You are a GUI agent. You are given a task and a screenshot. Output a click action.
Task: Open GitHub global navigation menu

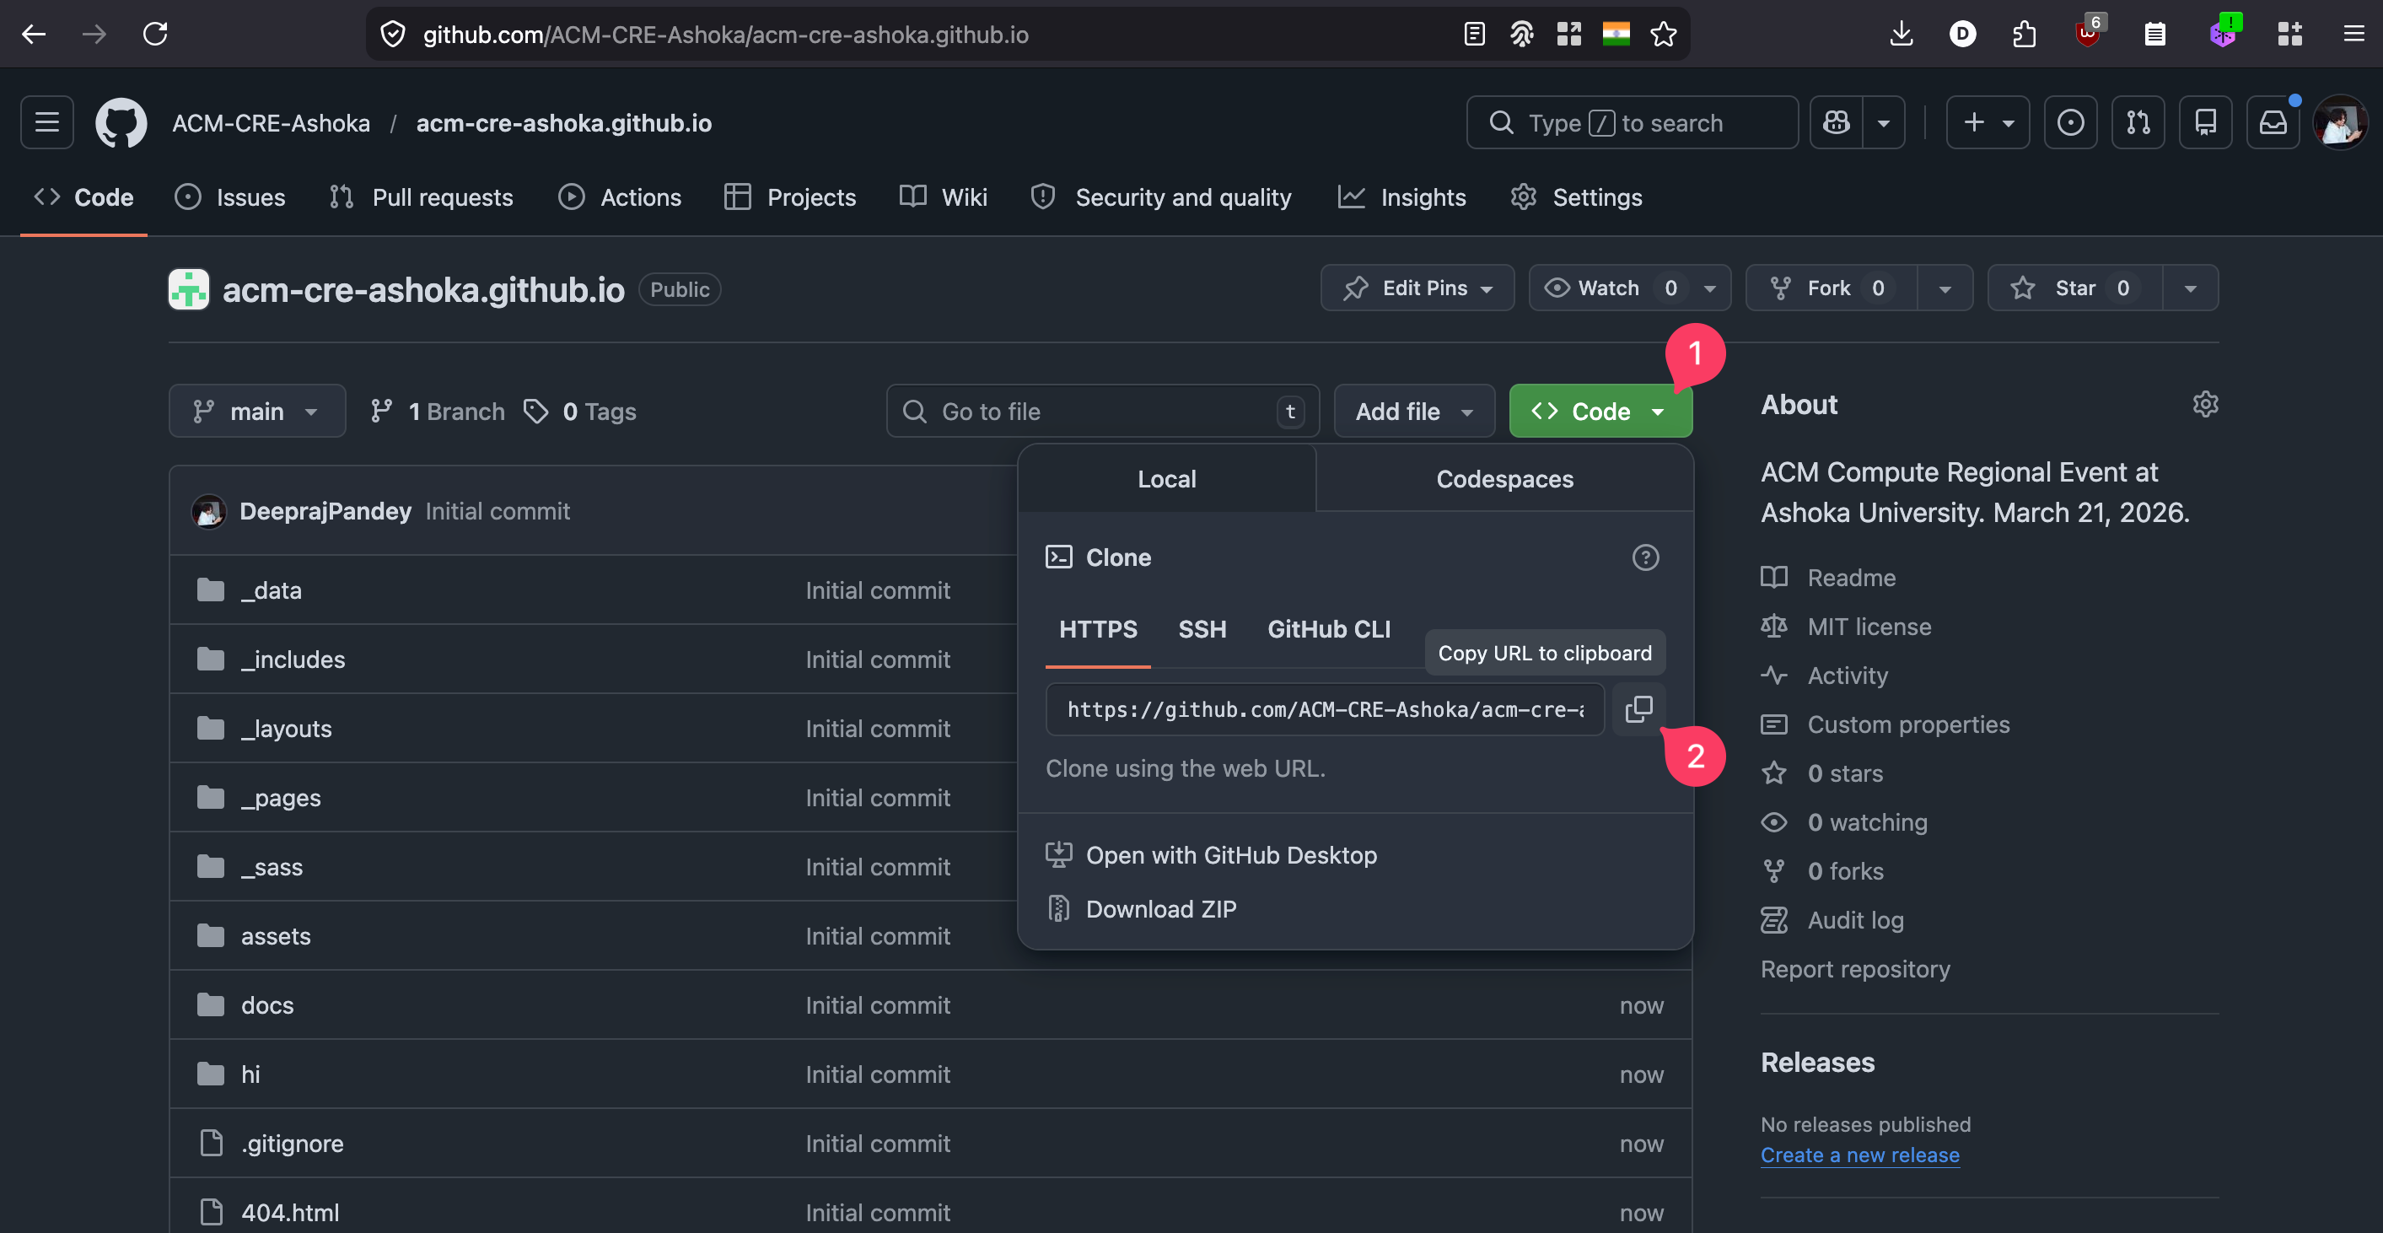(x=47, y=122)
